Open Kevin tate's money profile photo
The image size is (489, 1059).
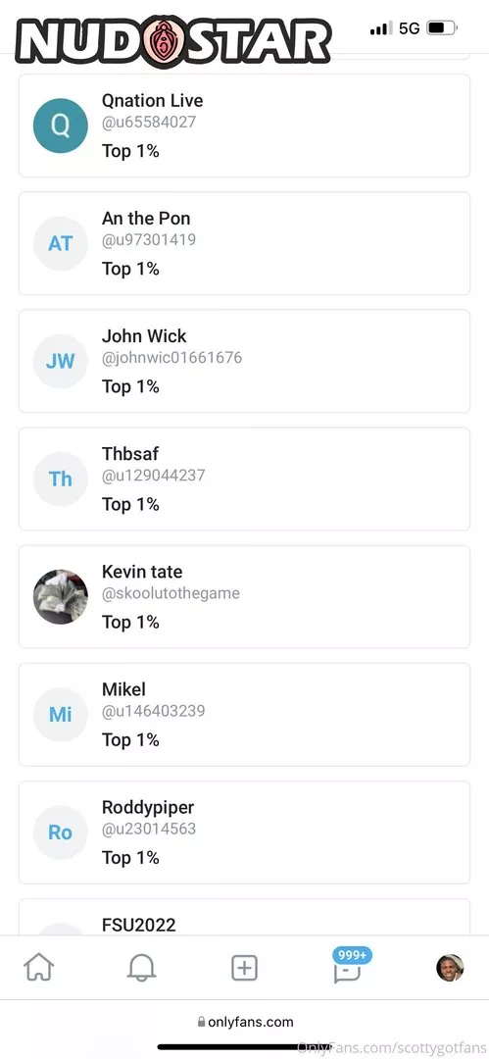click(x=60, y=597)
